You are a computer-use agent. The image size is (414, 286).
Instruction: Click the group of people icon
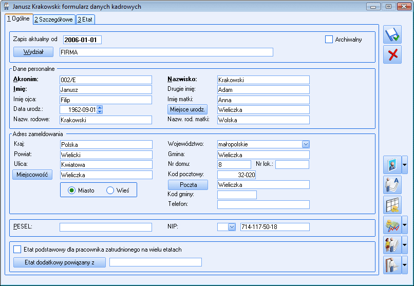pos(392,245)
